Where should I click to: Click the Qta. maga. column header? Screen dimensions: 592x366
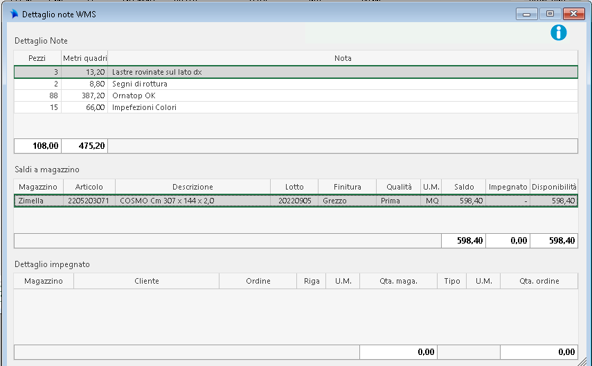398,281
